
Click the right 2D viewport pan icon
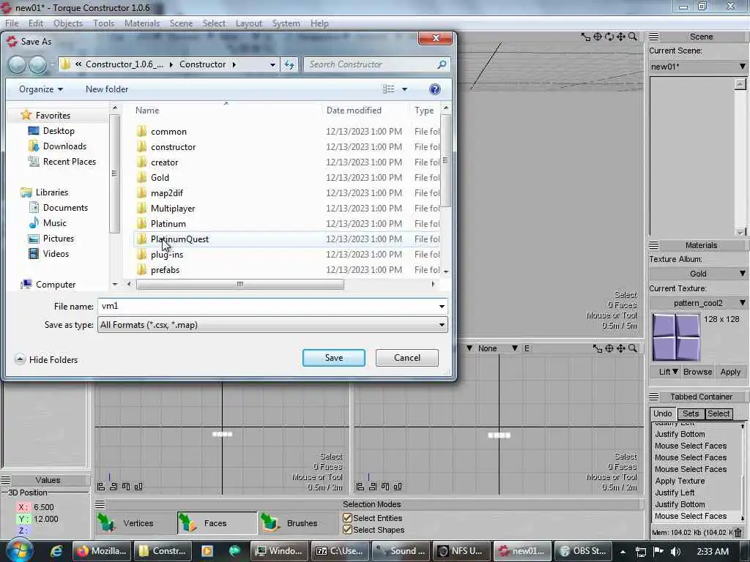point(621,348)
